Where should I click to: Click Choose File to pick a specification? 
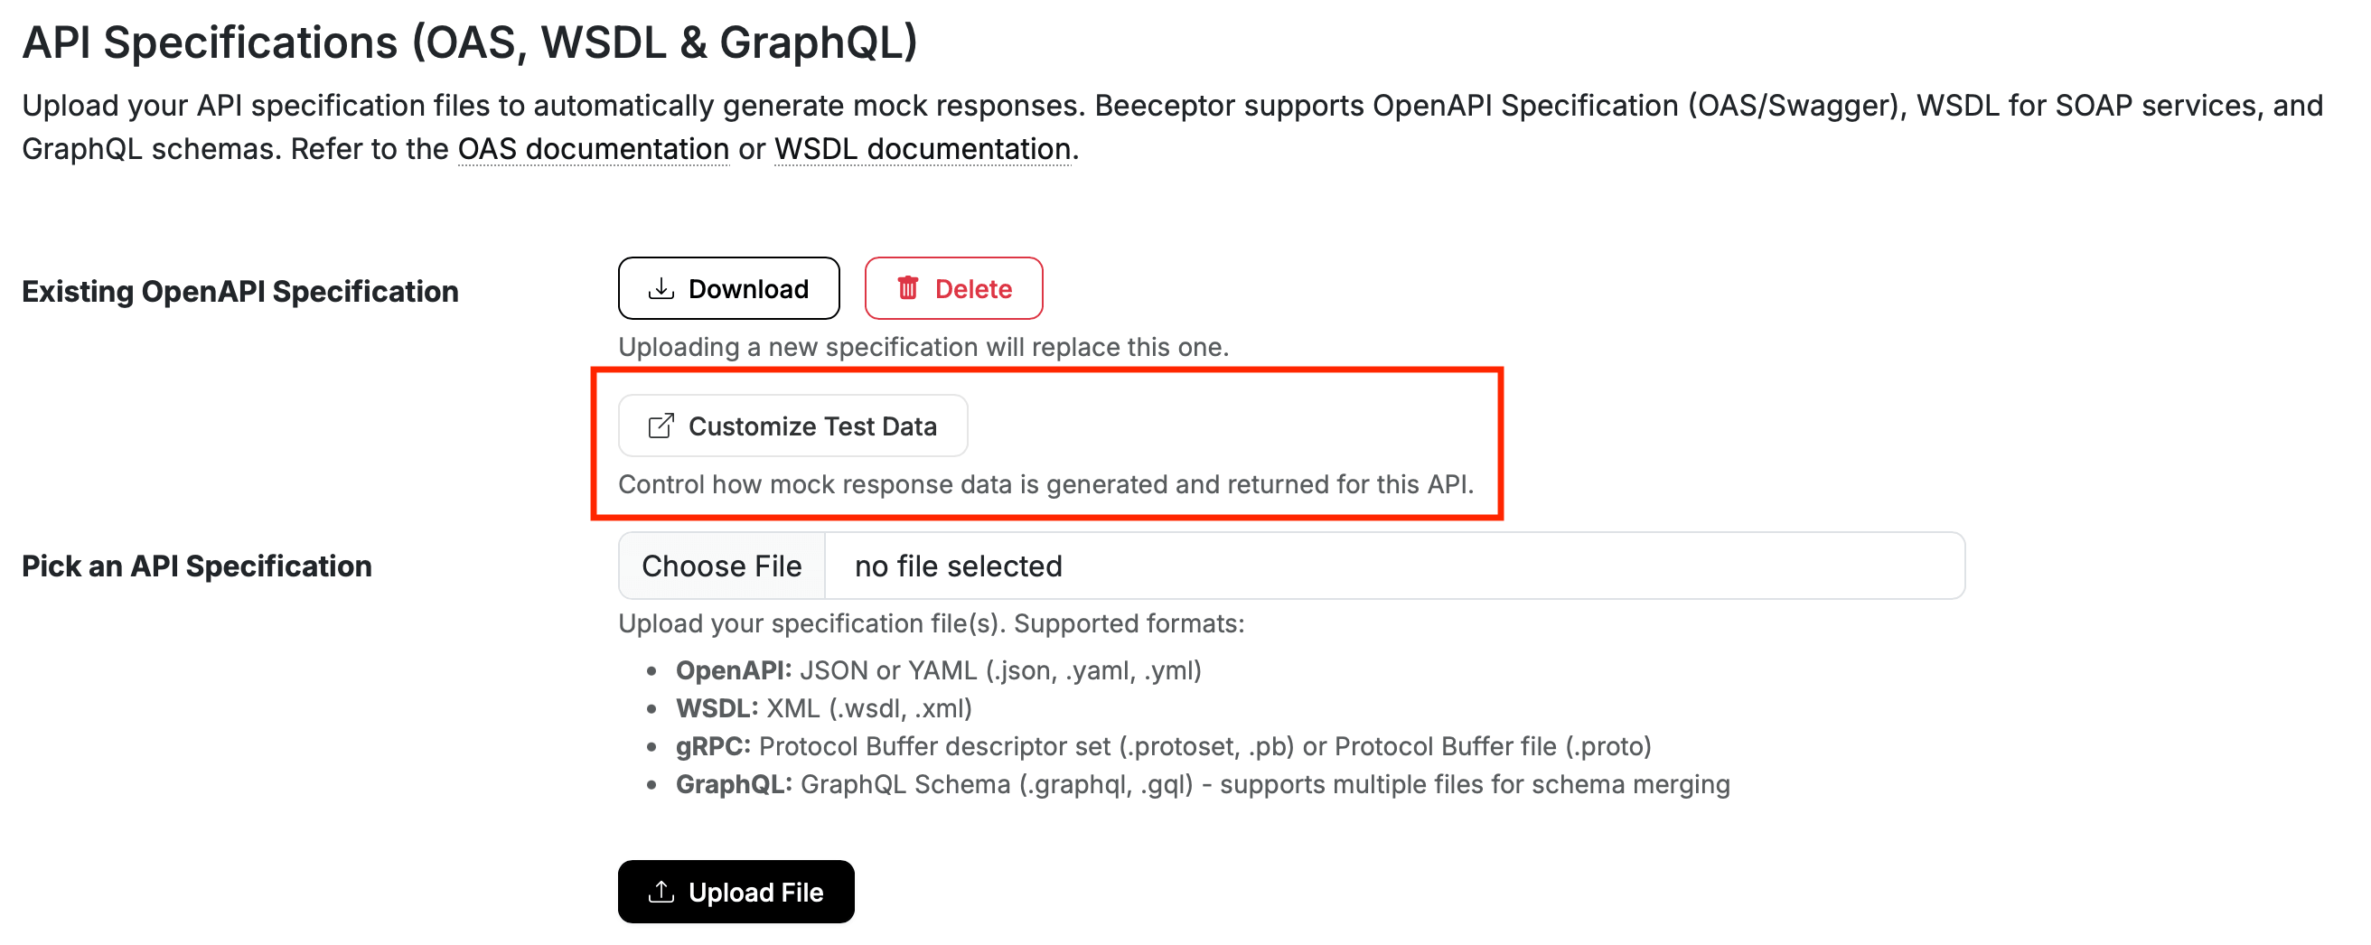(x=722, y=566)
